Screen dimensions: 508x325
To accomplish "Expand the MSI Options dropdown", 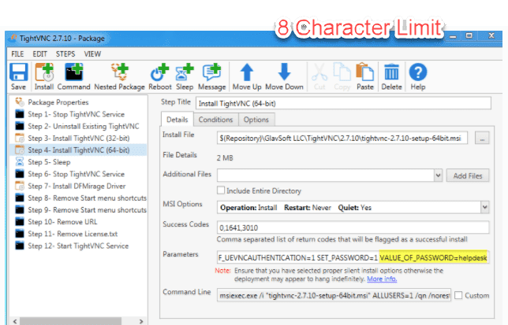I will click(484, 207).
